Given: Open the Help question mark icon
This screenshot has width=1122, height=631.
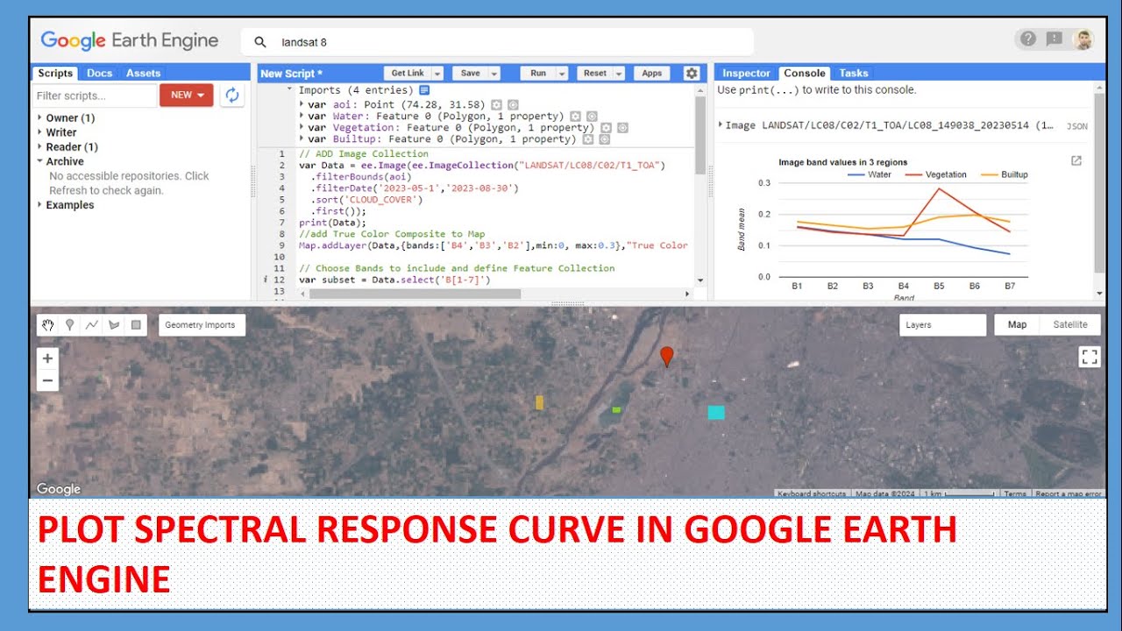Looking at the screenshot, I should pos(1028,39).
